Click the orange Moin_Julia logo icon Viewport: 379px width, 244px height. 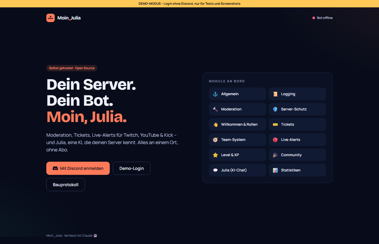tap(51, 18)
